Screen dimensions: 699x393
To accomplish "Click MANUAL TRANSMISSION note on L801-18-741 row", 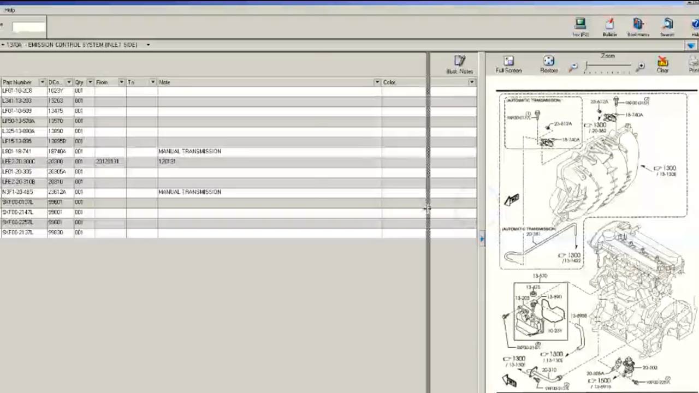I will pyautogui.click(x=189, y=151).
